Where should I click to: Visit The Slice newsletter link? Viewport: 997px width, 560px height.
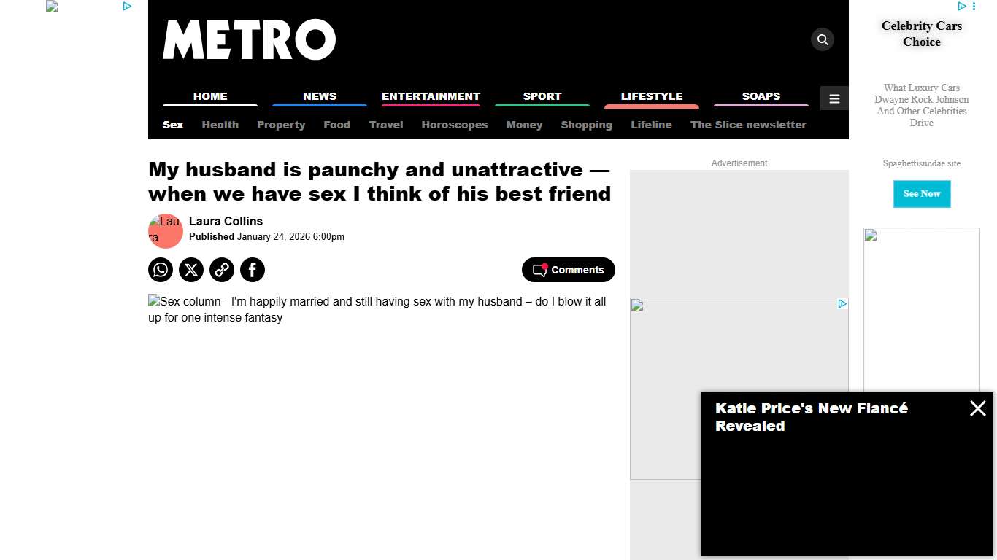[748, 125]
